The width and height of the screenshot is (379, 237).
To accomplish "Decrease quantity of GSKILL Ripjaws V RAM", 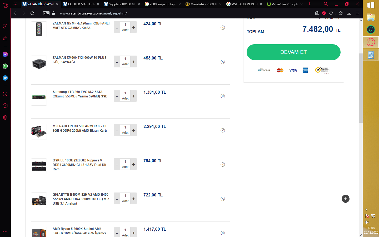I will (x=117, y=164).
